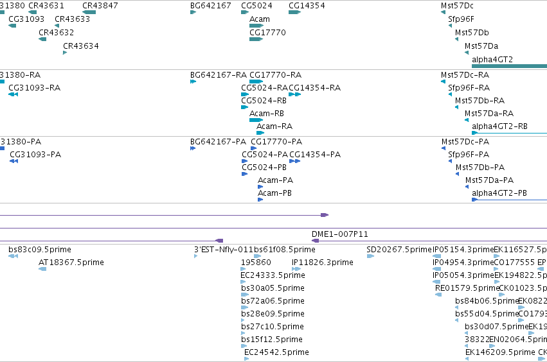Select the Mst57Dc-RA transcript label
The height and width of the screenshot is (362, 547).
coord(465,75)
